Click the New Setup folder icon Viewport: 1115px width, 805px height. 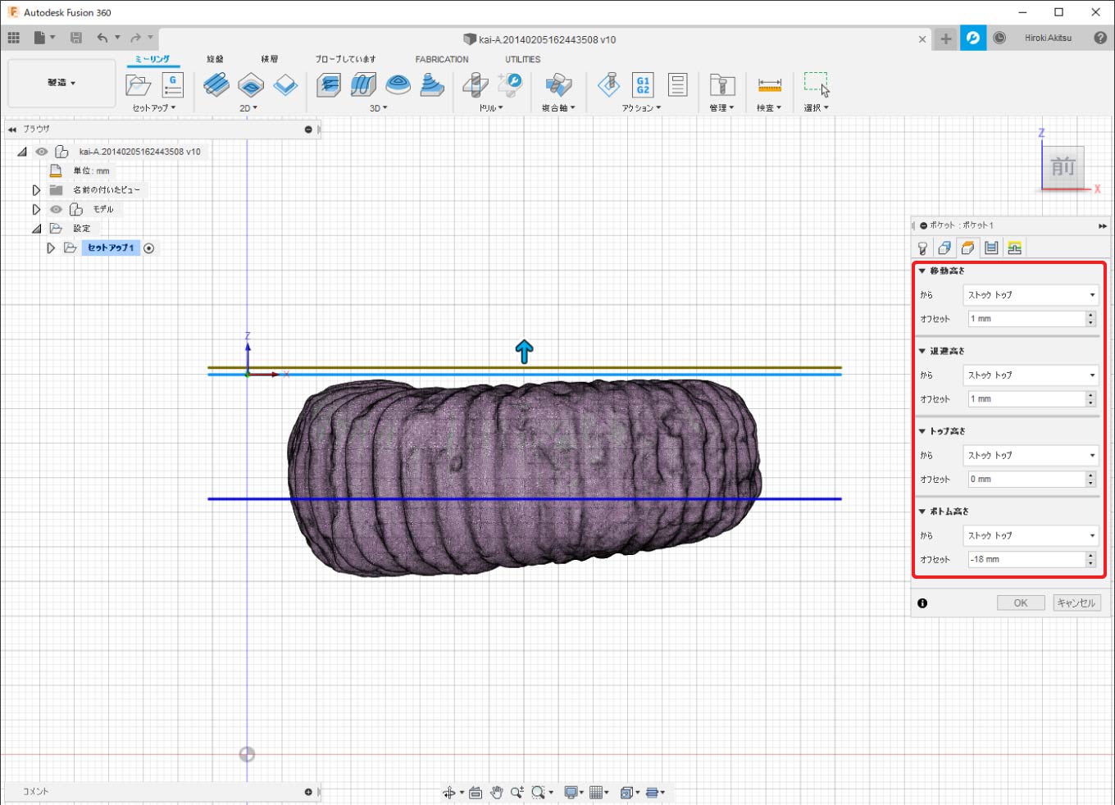(138, 84)
